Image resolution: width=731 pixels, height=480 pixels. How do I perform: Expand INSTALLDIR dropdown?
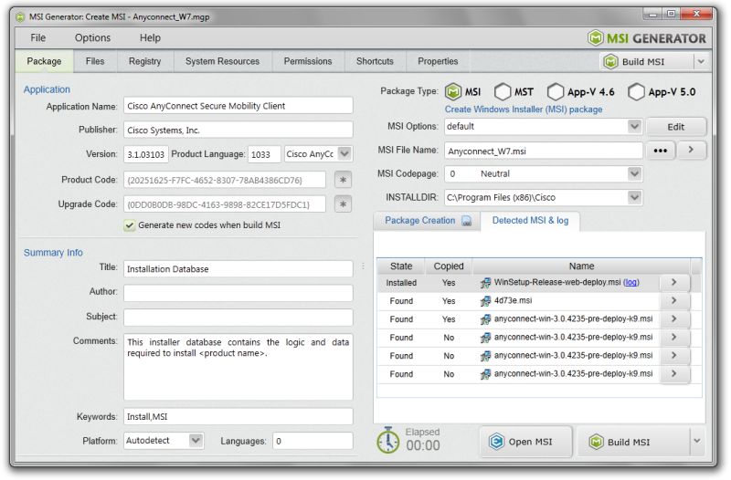coord(634,197)
